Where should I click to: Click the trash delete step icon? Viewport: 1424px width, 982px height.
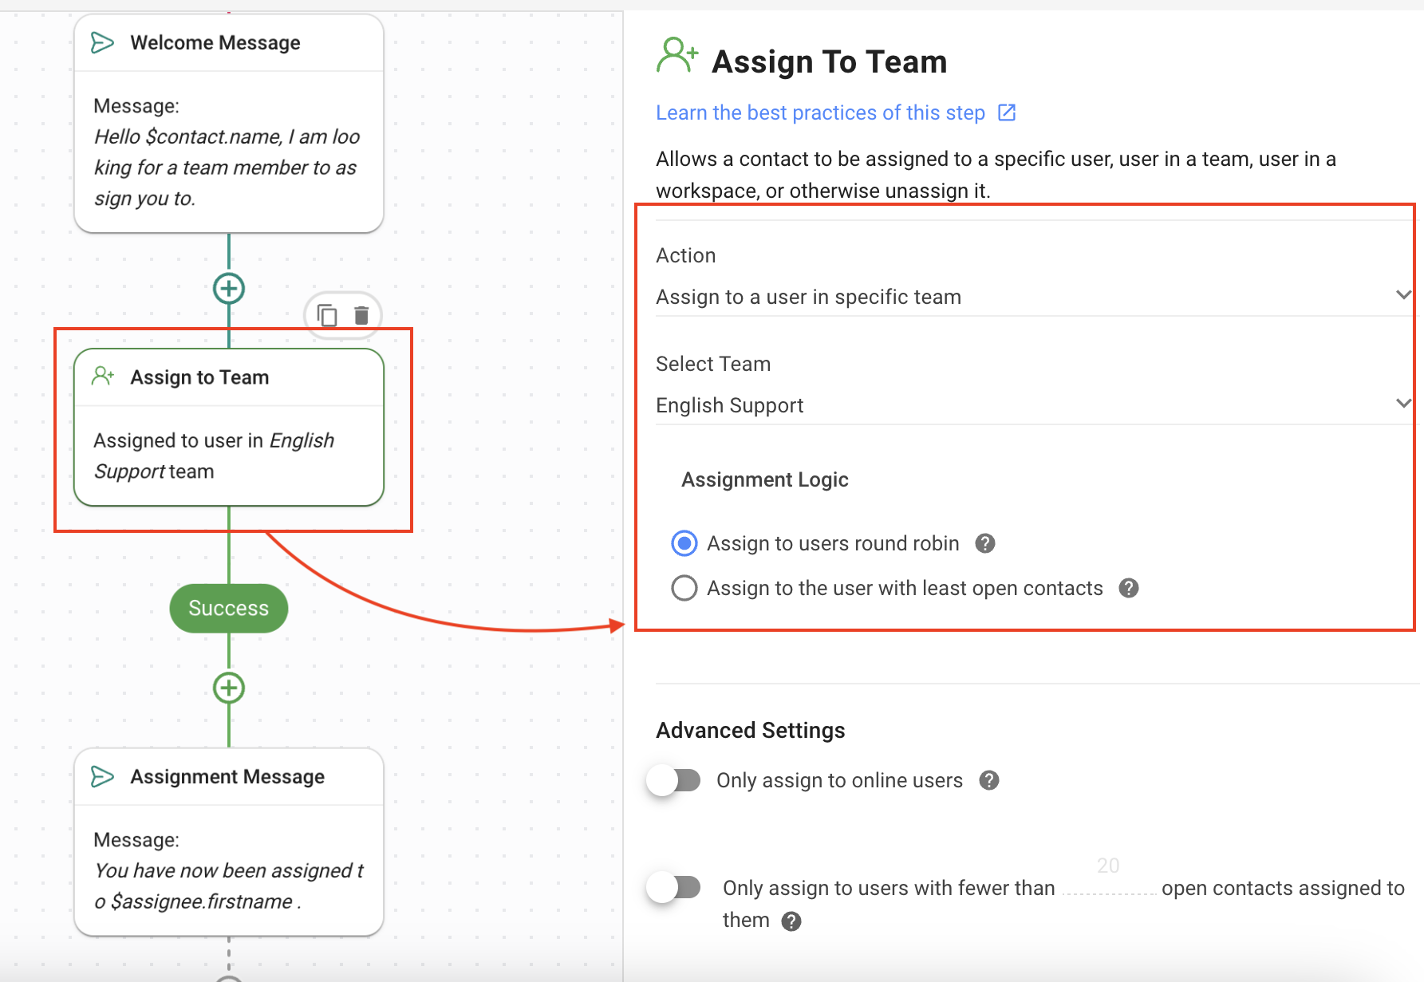pos(361,316)
